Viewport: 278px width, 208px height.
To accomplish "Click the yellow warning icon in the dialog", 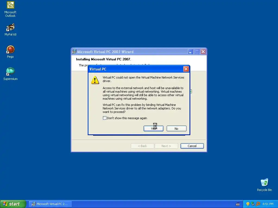I will [x=95, y=80].
